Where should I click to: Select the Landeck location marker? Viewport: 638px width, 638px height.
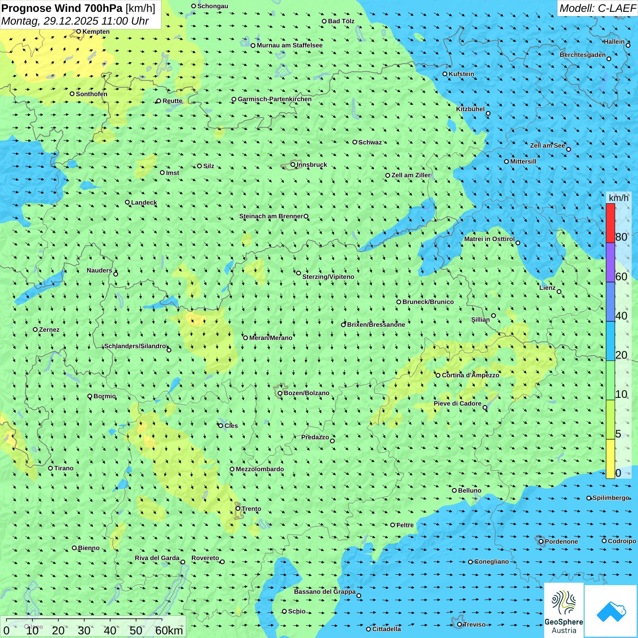pos(127,202)
